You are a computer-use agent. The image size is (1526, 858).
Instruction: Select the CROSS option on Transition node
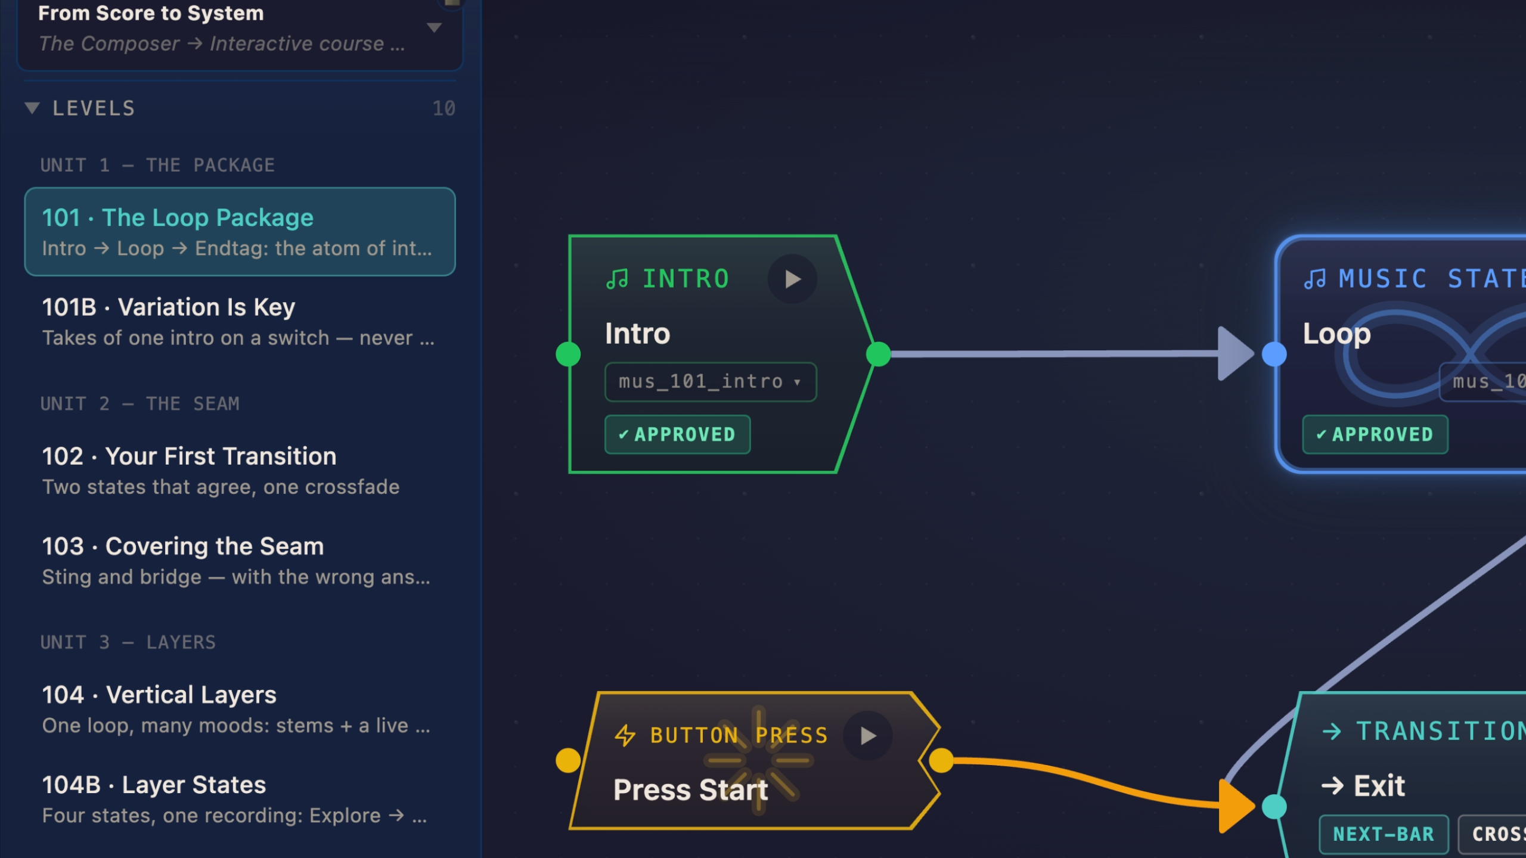[1492, 834]
